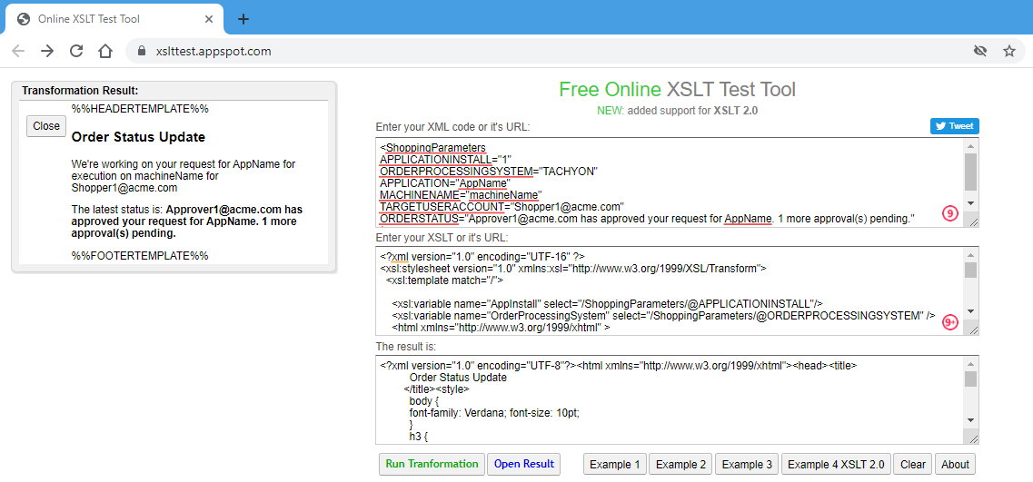Click into the XSLT code text area
This screenshot has height=482, width=1033.
pos(668,290)
